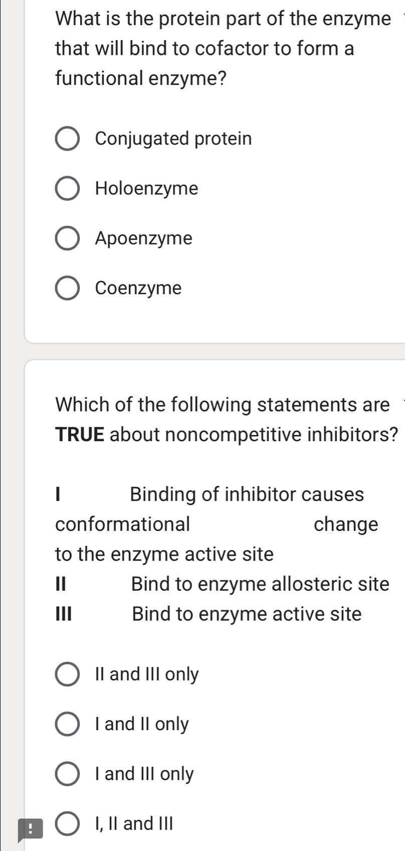Viewport: 405px width, 851px height.
Task: Select the Apoenzyme radio button
Action: [68, 238]
